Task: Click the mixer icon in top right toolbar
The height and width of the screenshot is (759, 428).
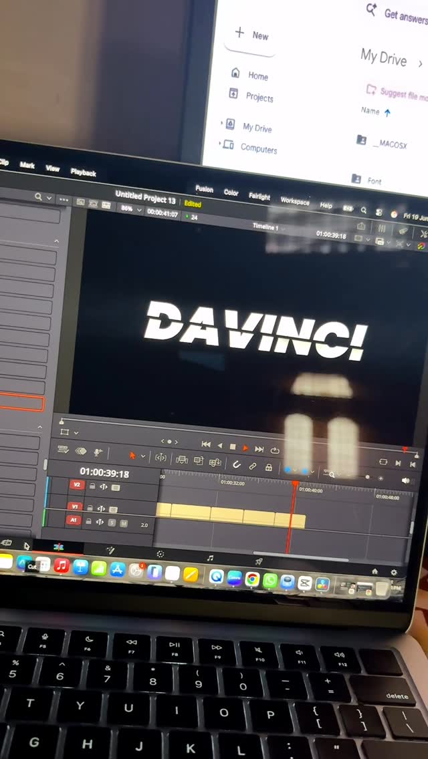Action: 382,229
